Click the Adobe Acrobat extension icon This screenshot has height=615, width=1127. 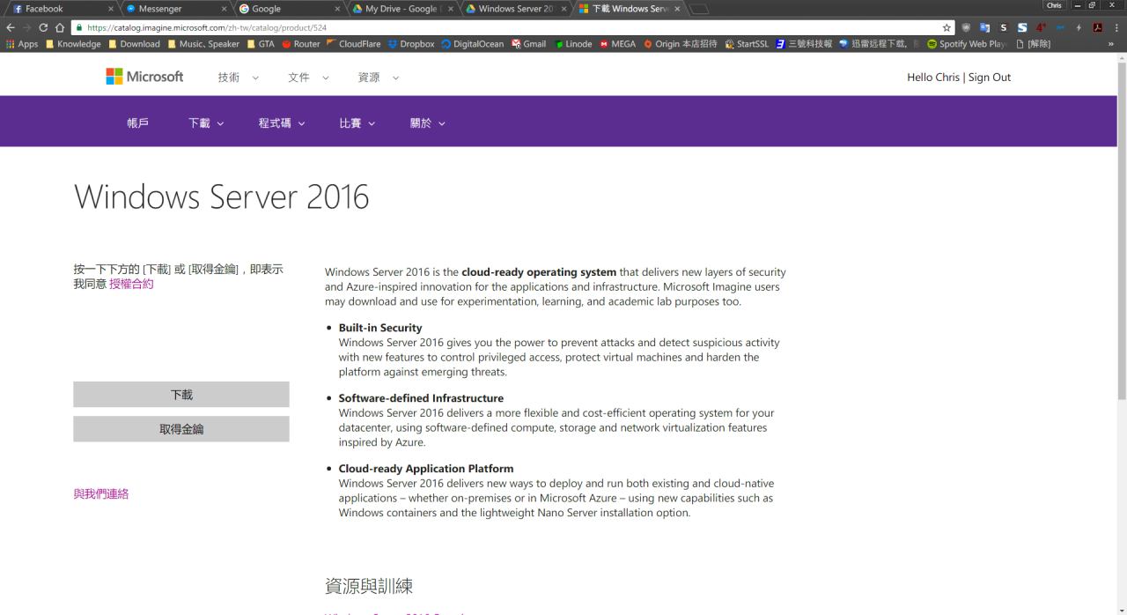[x=1098, y=27]
